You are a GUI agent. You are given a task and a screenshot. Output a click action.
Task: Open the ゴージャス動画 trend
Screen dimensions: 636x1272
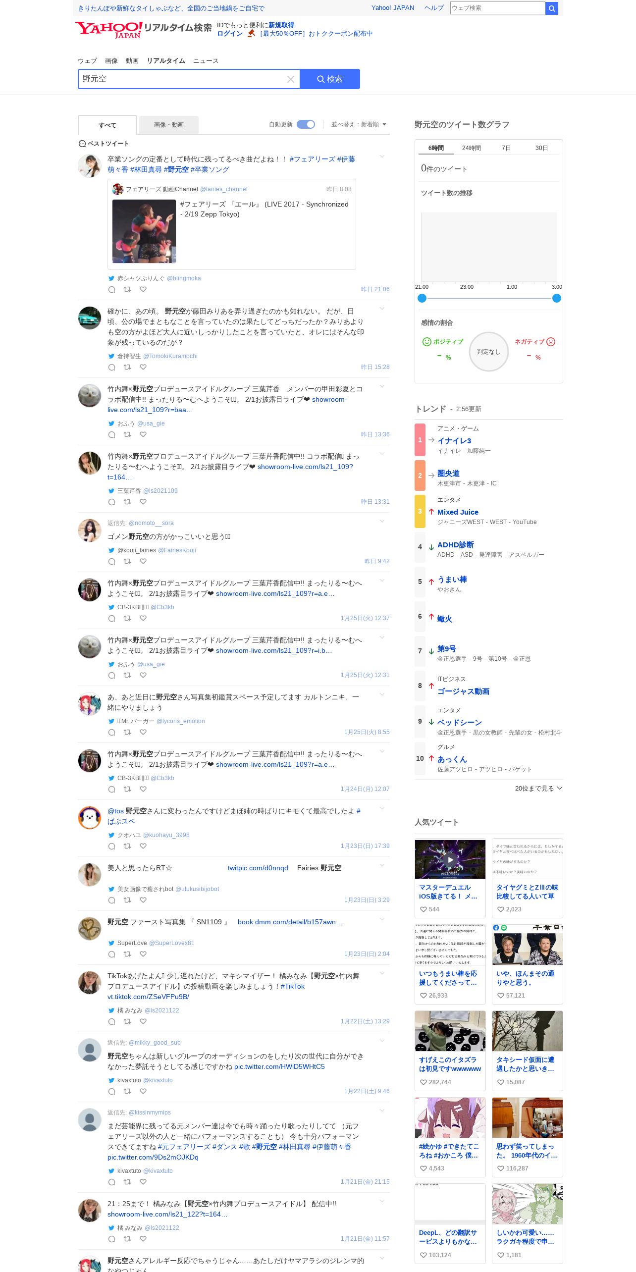[x=463, y=691]
